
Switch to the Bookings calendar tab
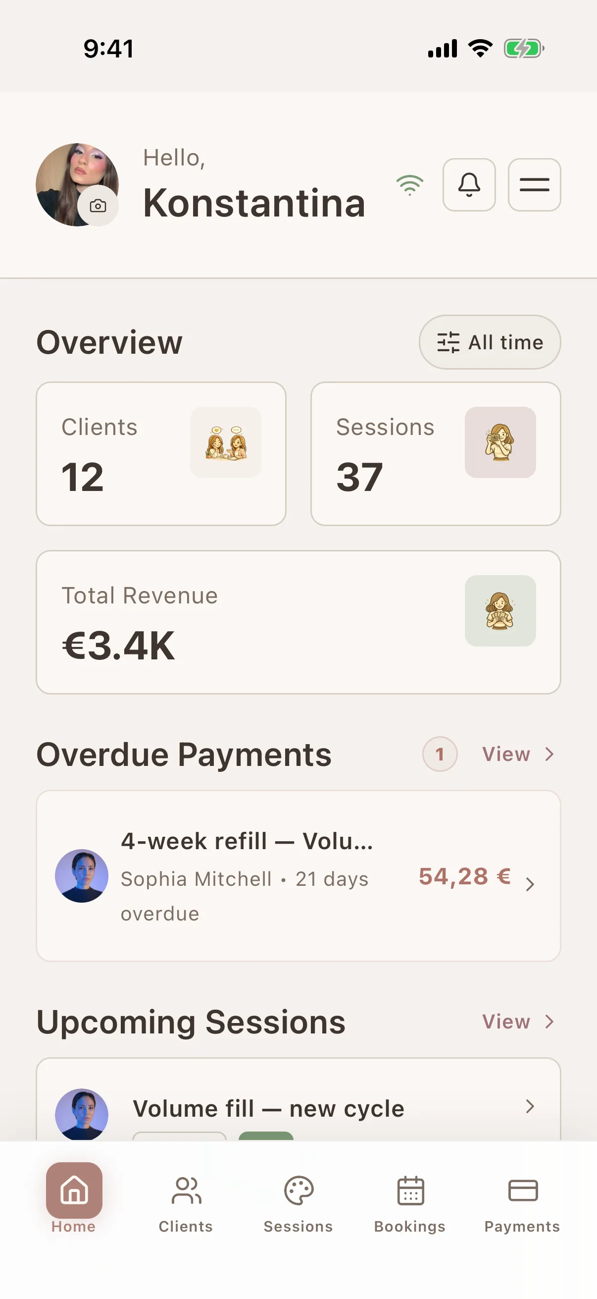click(x=410, y=1204)
